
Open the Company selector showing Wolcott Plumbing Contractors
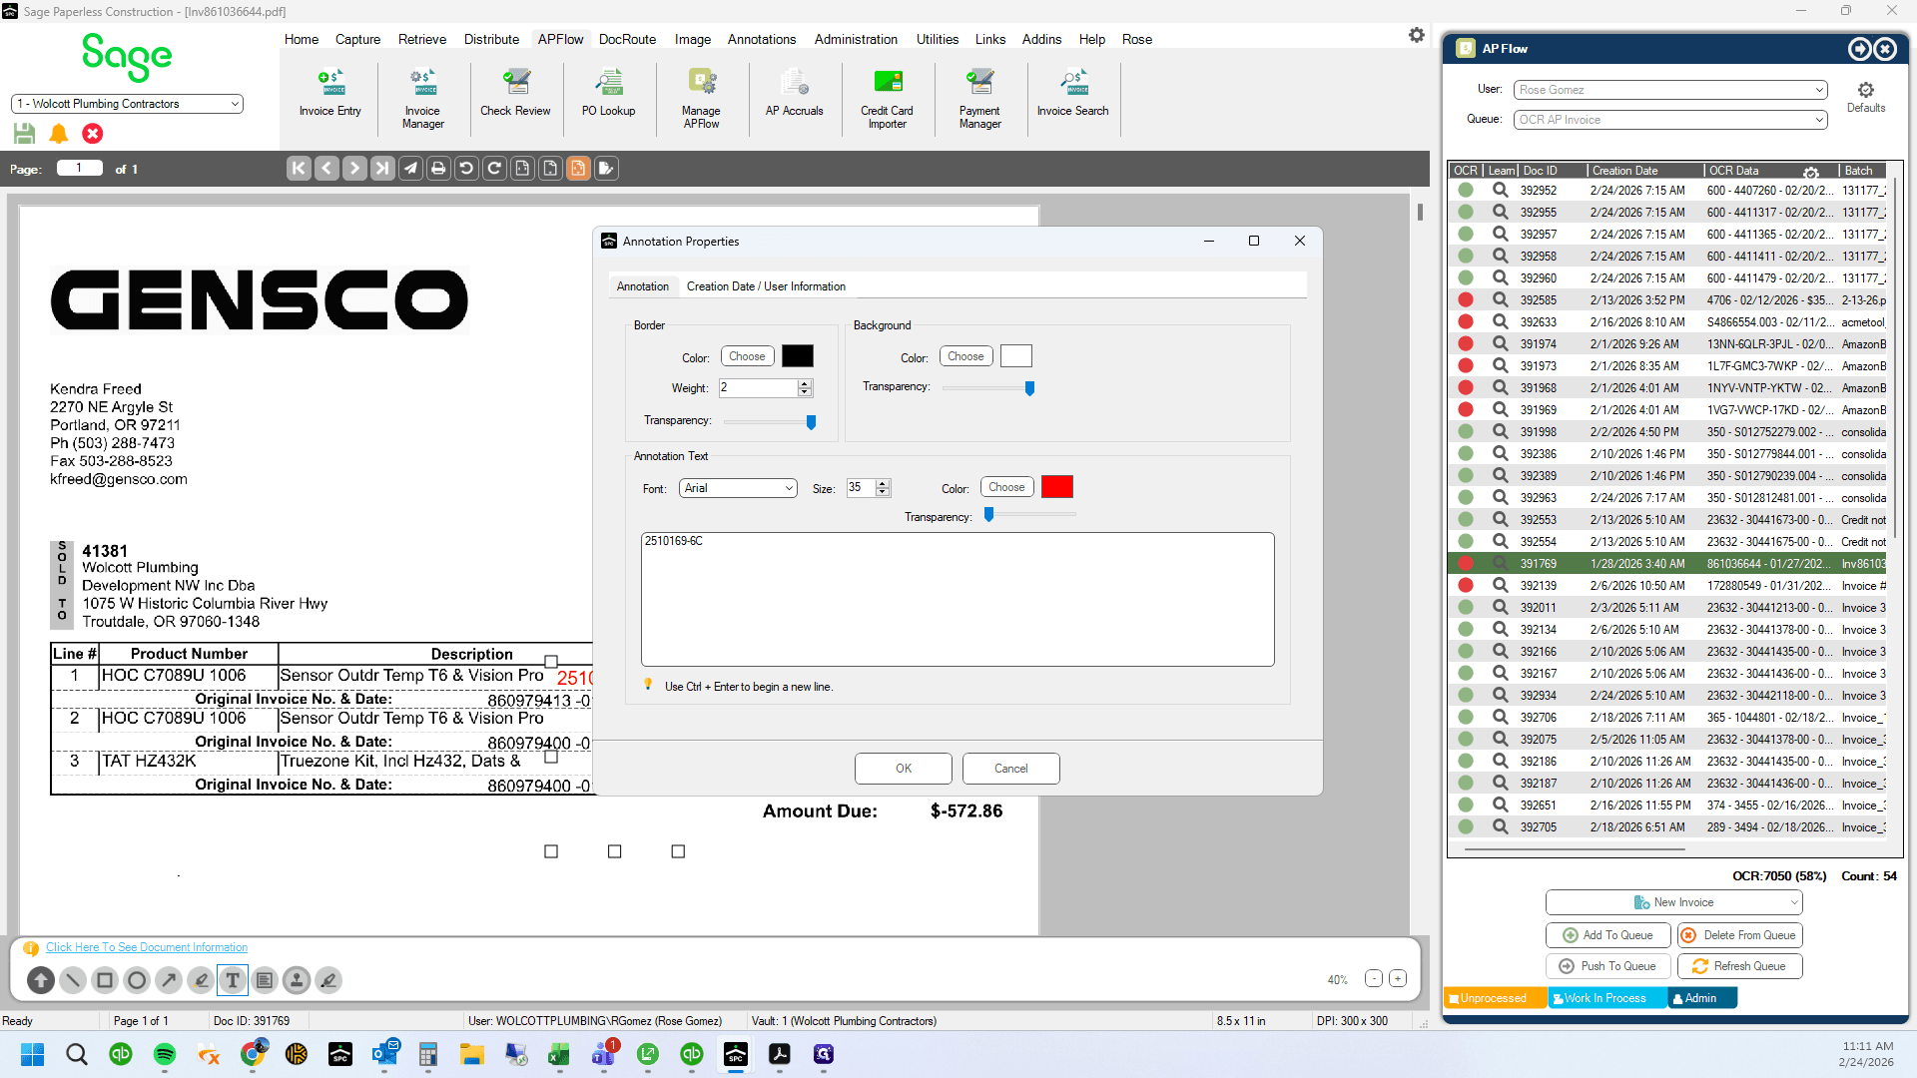[127, 104]
